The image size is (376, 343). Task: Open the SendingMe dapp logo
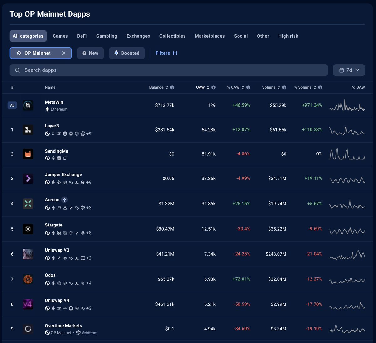click(28, 154)
